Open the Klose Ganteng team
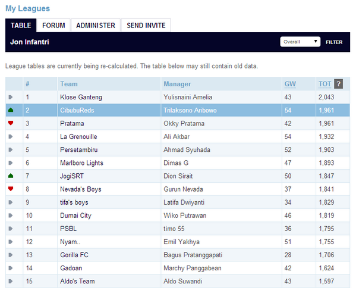 pos(81,97)
